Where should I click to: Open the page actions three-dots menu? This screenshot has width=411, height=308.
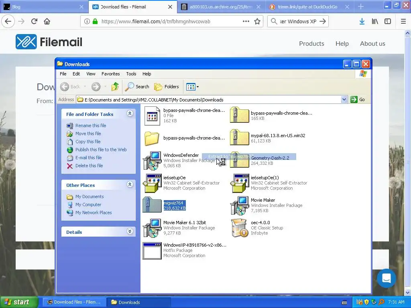(x=246, y=22)
